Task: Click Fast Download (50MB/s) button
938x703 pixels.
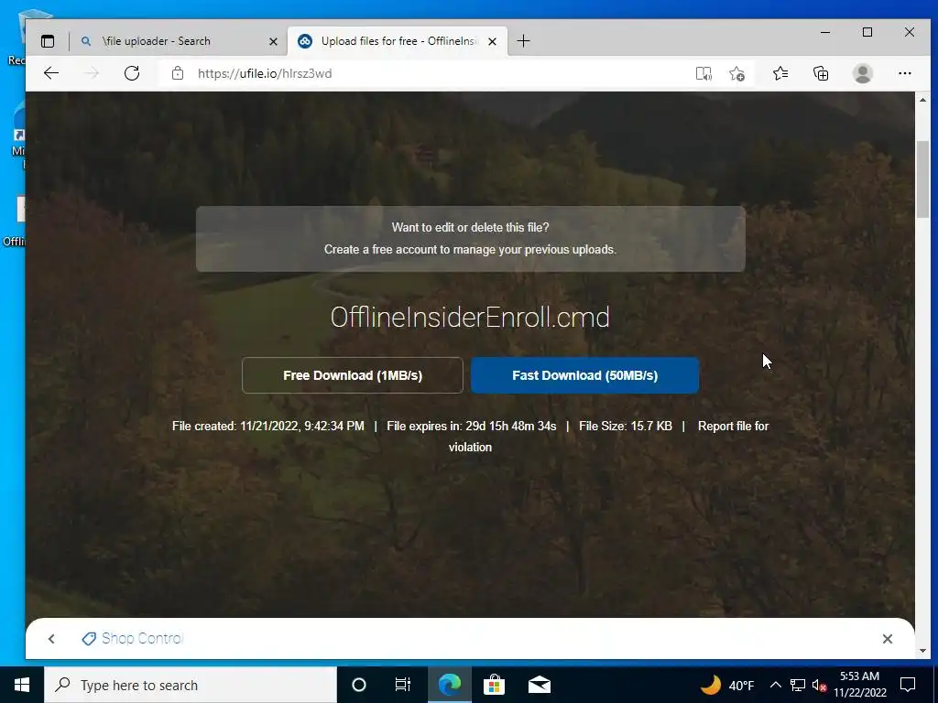Action: (x=584, y=375)
